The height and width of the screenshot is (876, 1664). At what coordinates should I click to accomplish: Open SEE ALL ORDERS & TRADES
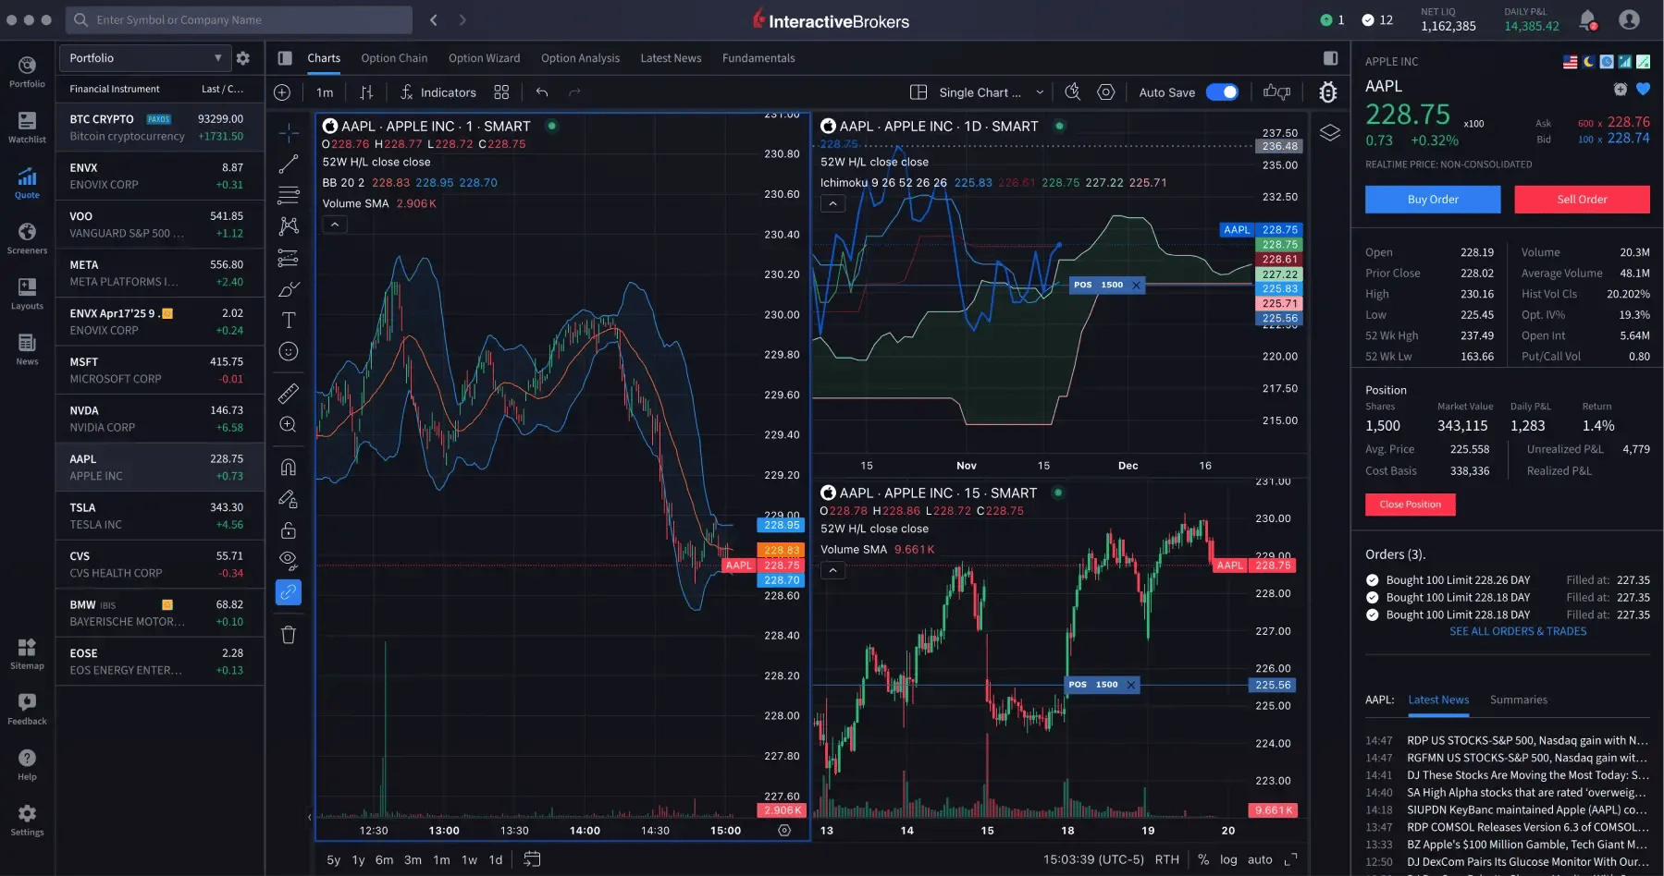pos(1517,631)
